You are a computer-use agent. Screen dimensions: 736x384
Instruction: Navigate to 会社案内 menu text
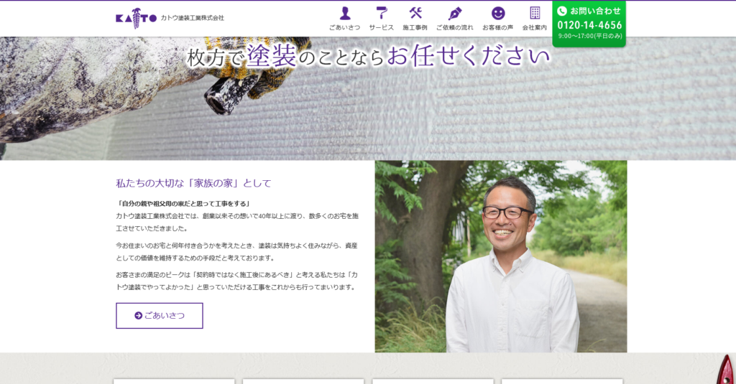tap(535, 27)
